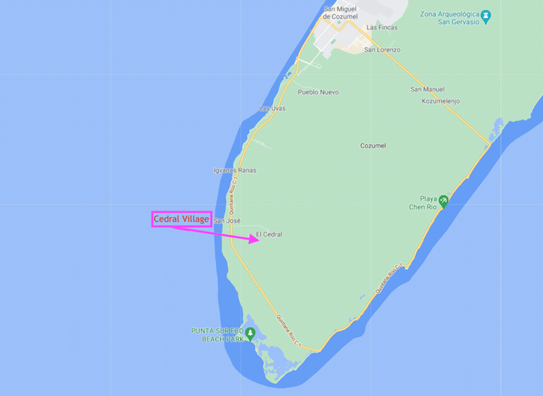
Task: Click the PUNTA SUR ECO BEACH PARK text
Action: click(217, 335)
